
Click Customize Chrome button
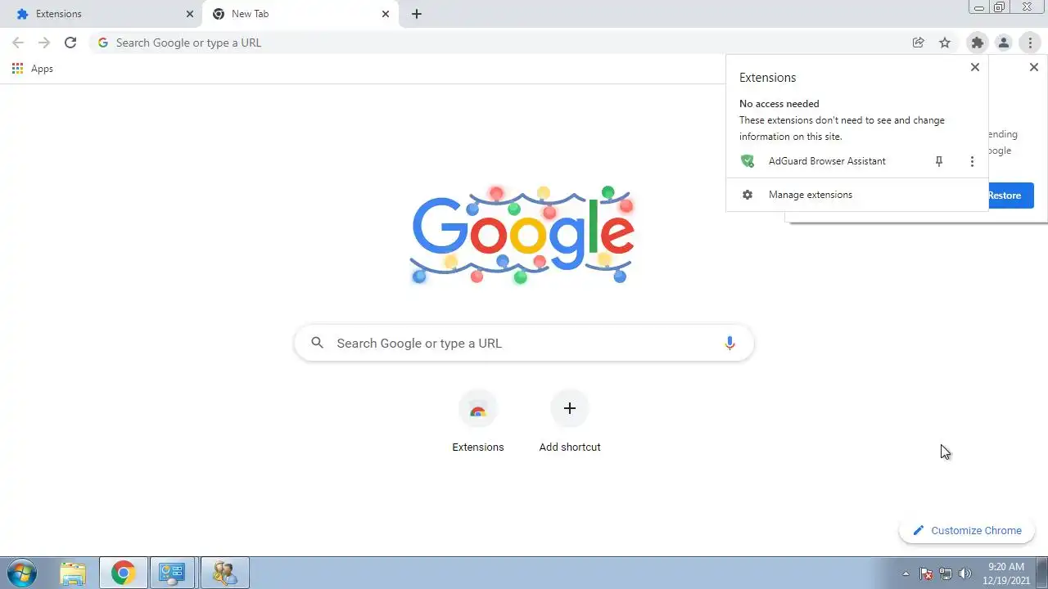click(x=967, y=530)
